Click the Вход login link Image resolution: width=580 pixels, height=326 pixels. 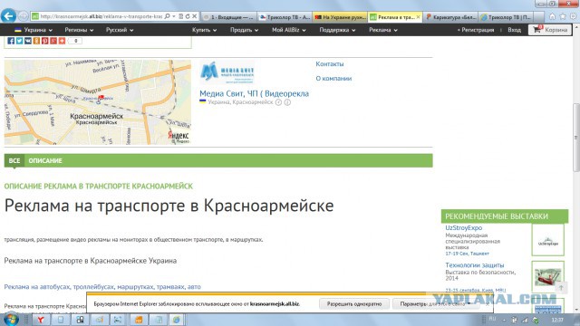pos(514,30)
